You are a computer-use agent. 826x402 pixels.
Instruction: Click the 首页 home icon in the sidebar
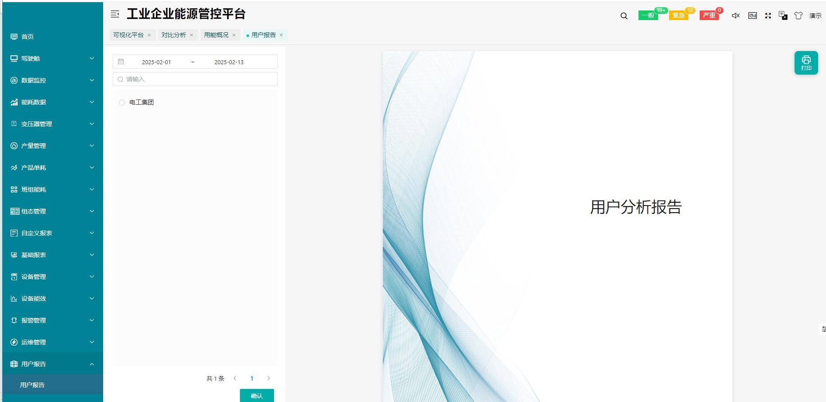(x=14, y=37)
